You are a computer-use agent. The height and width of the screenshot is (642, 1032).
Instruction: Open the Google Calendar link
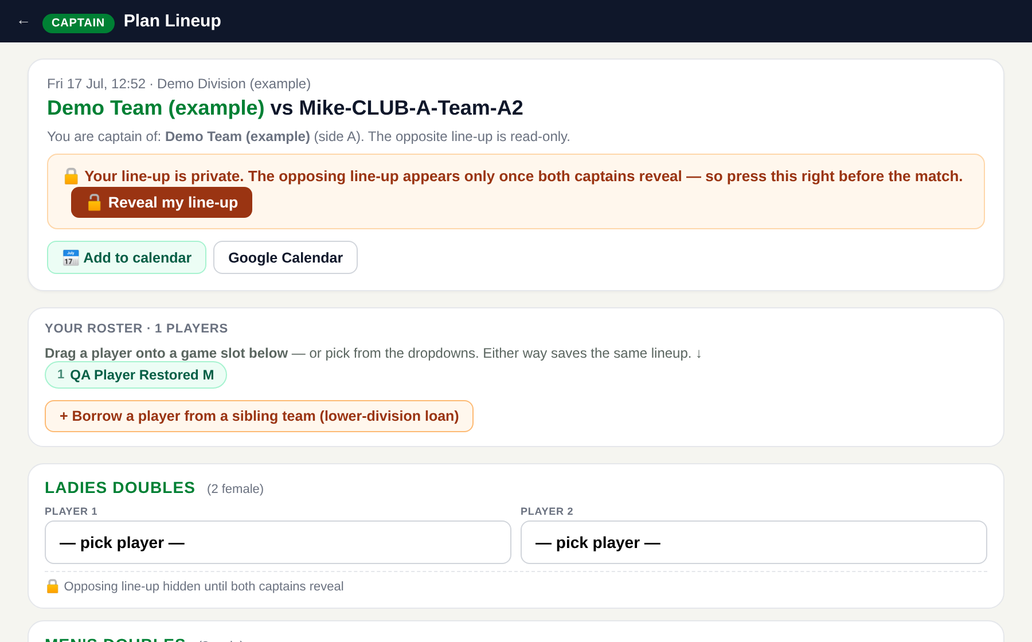286,257
